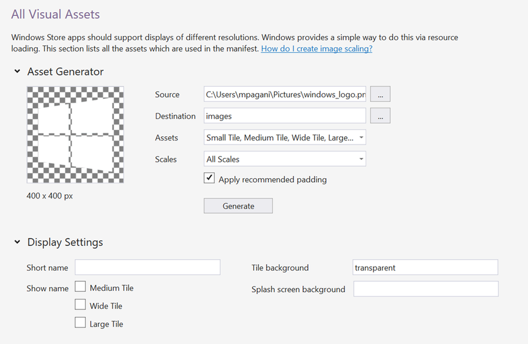
Task: Click the Destination browse ellipsis button
Action: (380, 116)
